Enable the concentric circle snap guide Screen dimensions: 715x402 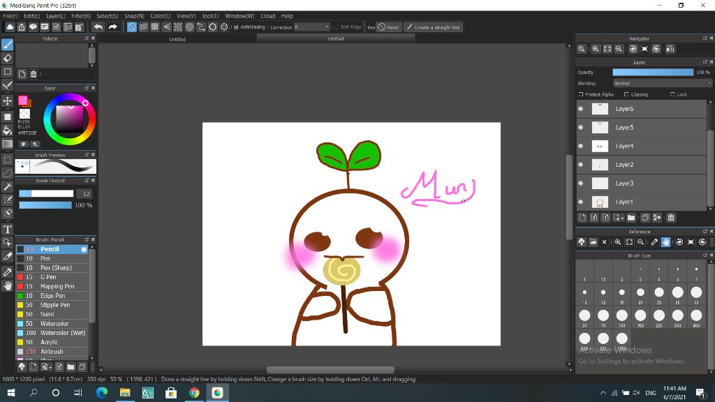190,27
